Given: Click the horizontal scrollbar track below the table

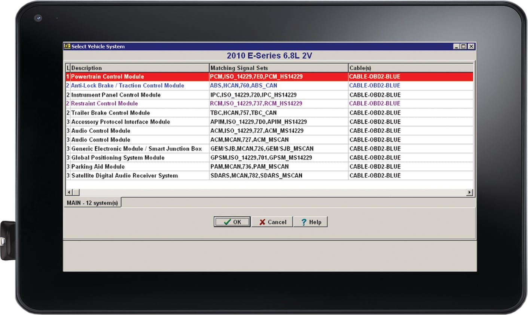Looking at the screenshot, I should tap(262, 192).
